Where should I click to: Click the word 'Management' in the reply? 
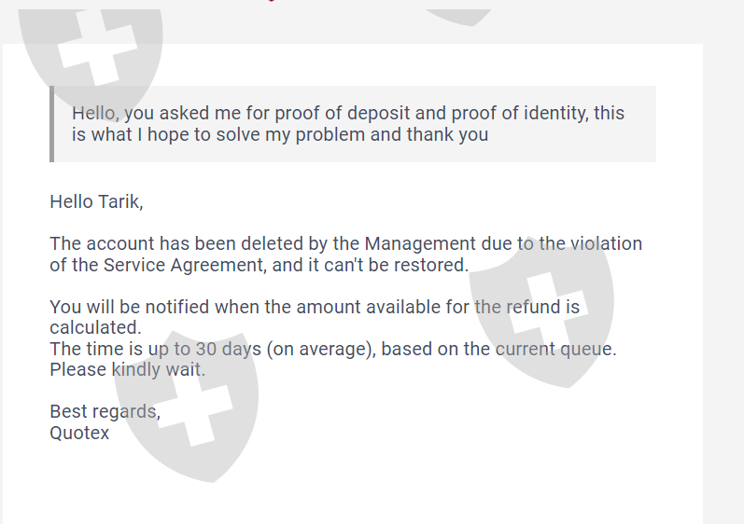(421, 244)
